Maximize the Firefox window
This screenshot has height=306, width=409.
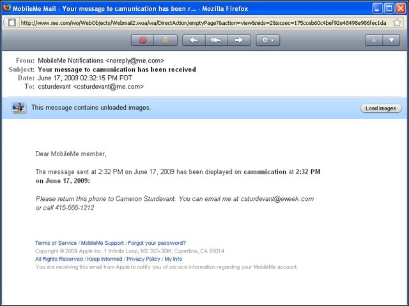389,8
